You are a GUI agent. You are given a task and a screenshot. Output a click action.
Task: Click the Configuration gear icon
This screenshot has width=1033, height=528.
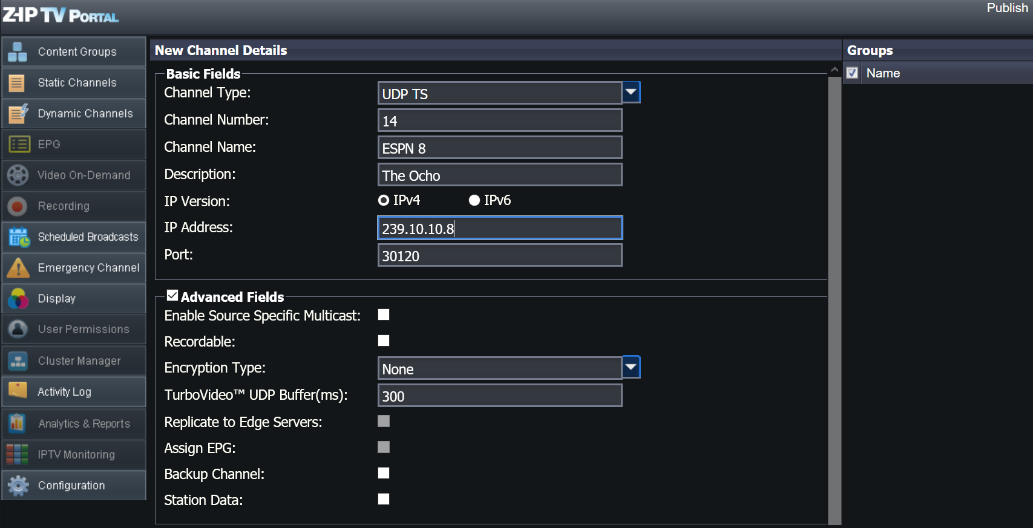pyautogui.click(x=18, y=486)
